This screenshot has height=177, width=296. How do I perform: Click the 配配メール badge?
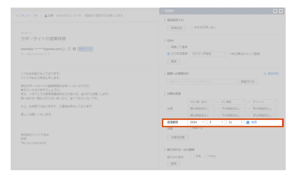tap(85, 49)
